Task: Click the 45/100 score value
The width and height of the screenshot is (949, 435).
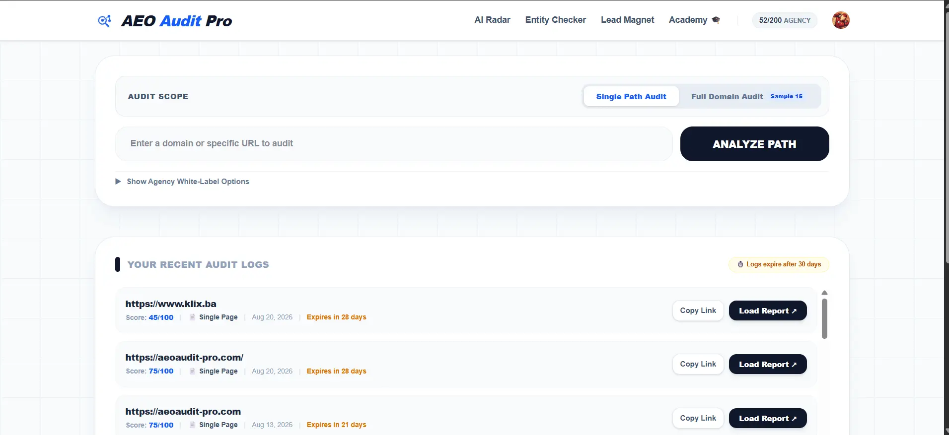Action: pos(161,317)
